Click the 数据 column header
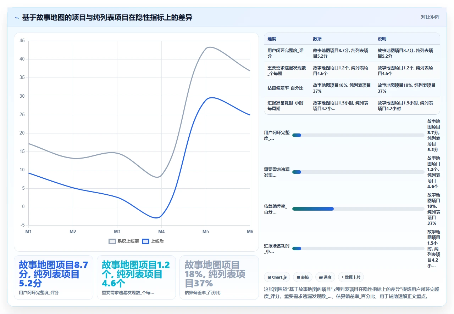The image size is (454, 314). point(317,39)
